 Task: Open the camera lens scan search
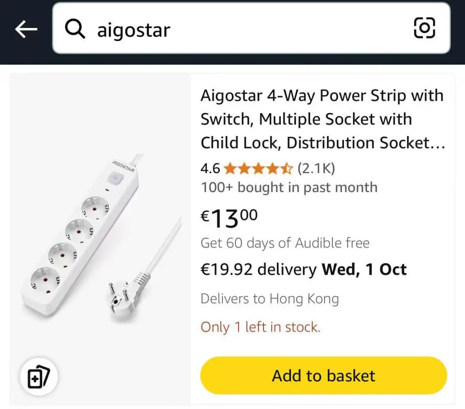click(424, 28)
